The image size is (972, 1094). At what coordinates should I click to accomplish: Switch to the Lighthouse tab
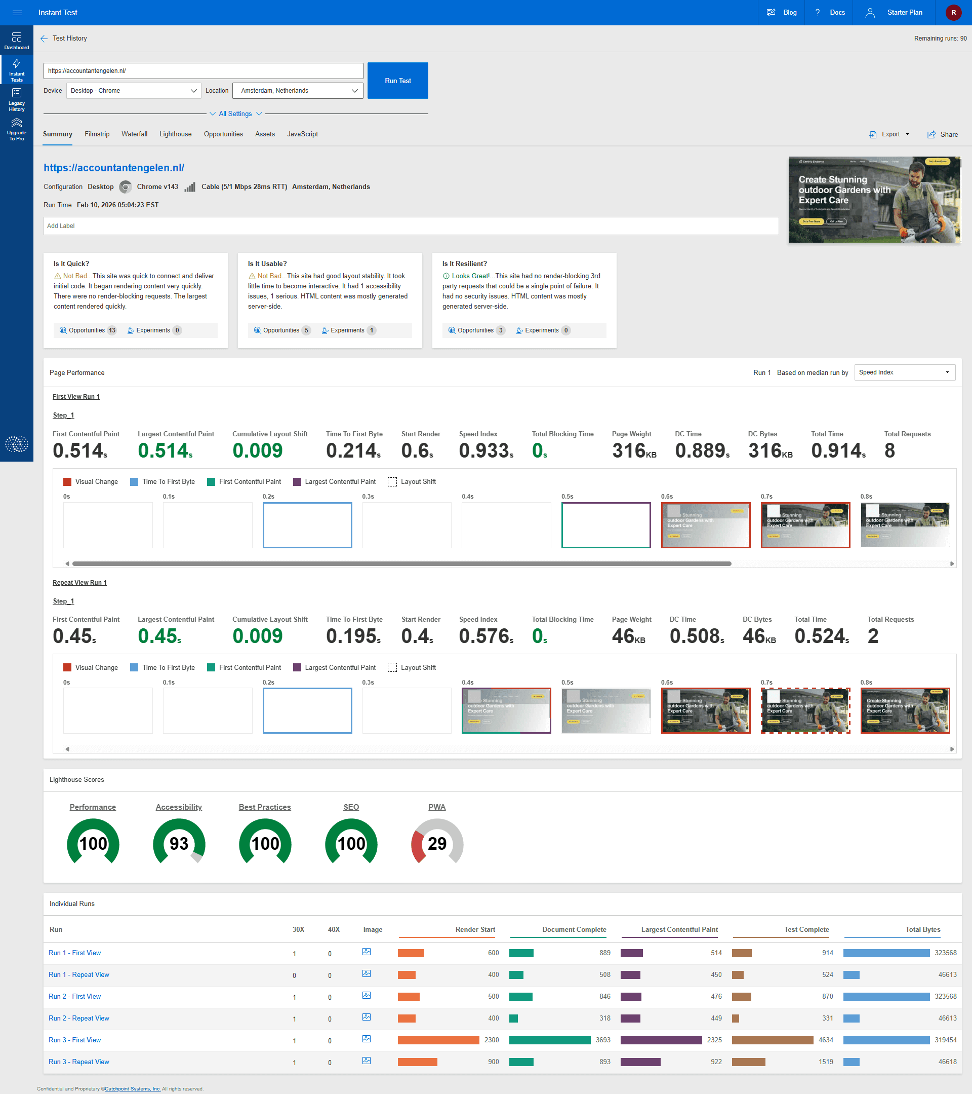175,134
